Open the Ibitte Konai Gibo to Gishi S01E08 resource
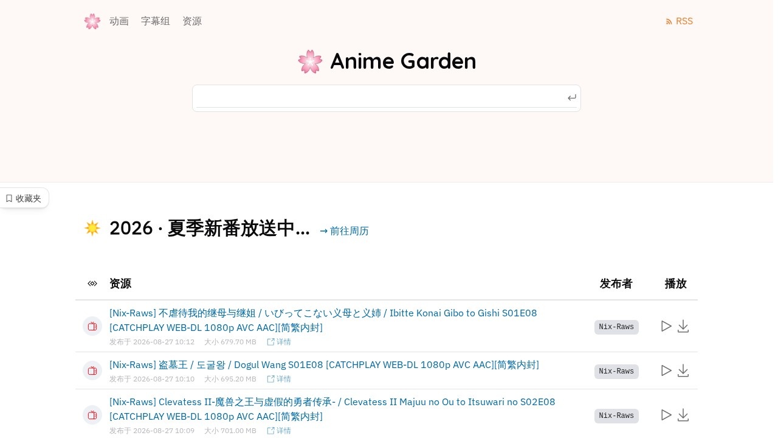This screenshot has height=438, width=778. pos(323,321)
